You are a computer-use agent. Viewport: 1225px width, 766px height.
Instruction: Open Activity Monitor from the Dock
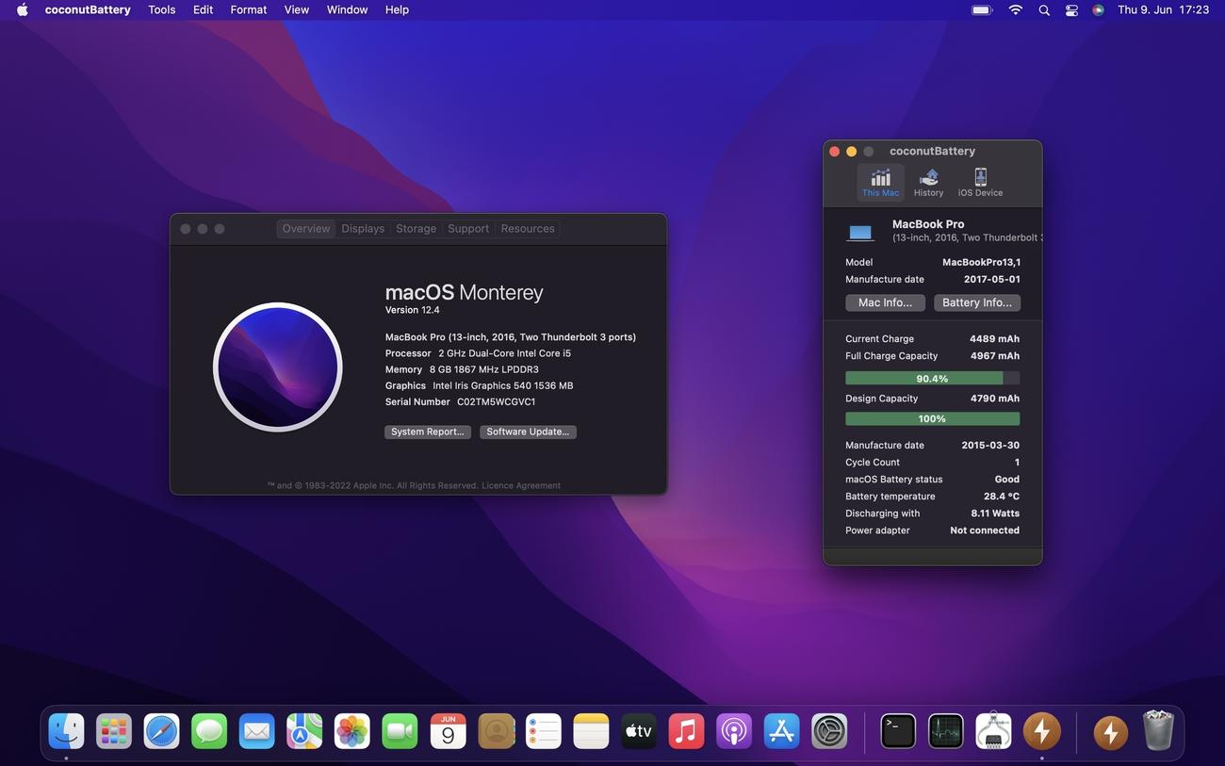click(x=945, y=731)
